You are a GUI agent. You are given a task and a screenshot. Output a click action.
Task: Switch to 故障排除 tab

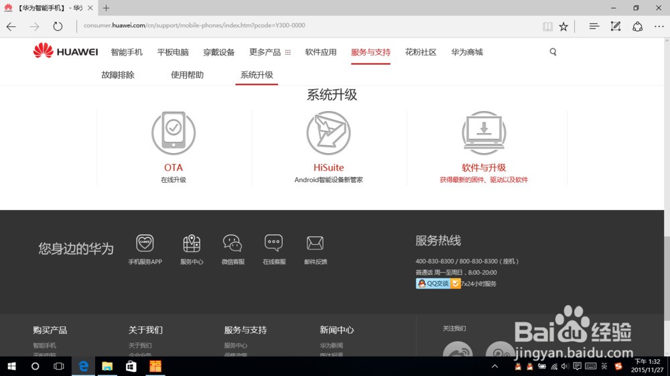pos(118,75)
